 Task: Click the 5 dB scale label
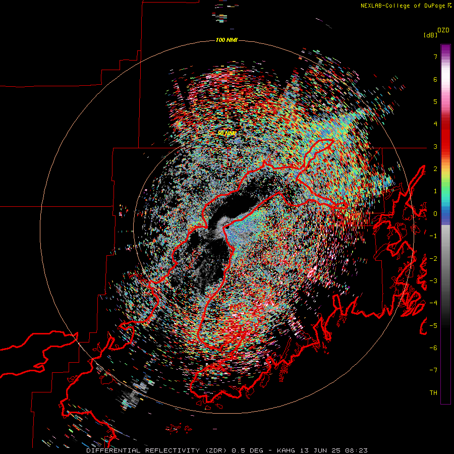coord(435,101)
